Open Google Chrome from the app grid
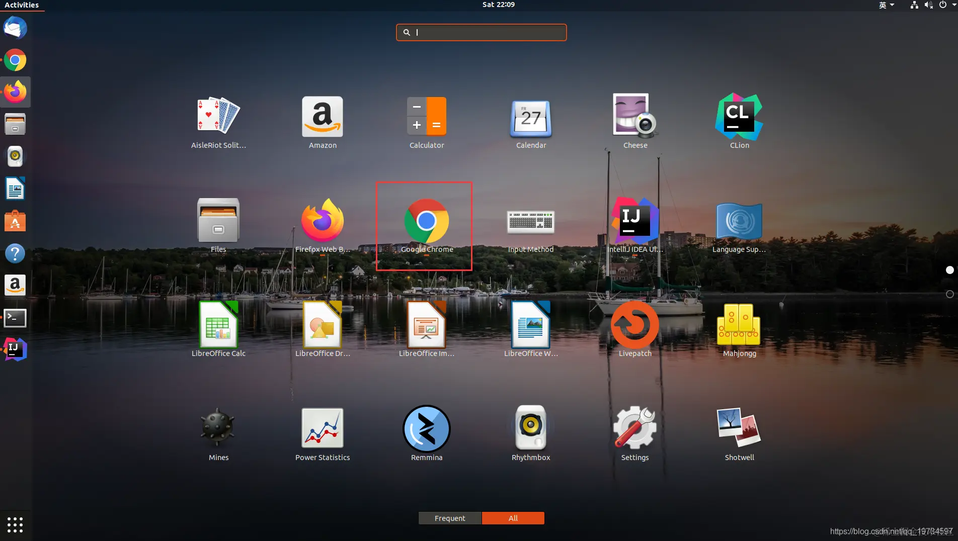 pyautogui.click(x=427, y=226)
